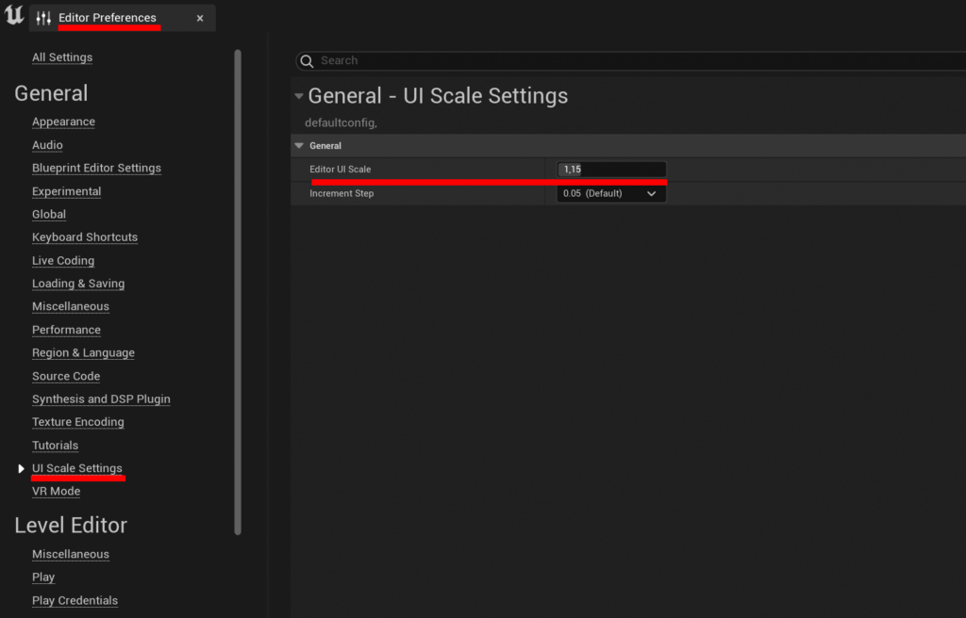Open Performance settings
The height and width of the screenshot is (618, 966).
pyautogui.click(x=67, y=330)
